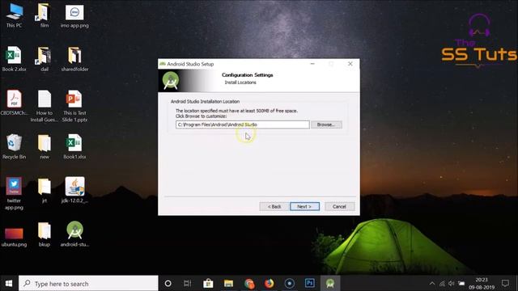Open Photoshop from taskbar

[x=310, y=284]
